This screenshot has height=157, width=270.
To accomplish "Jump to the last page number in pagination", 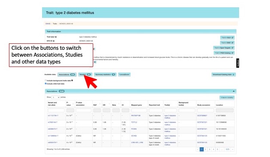I will coord(228,149).
